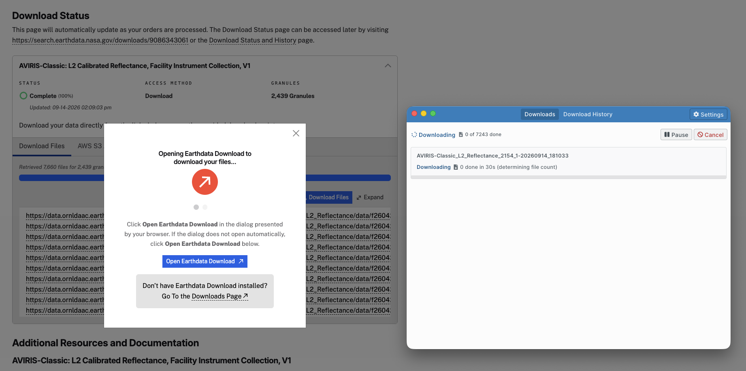
Task: Select the AVIRIS-Classic_L2_Reflectance download item name
Action: click(x=492, y=156)
